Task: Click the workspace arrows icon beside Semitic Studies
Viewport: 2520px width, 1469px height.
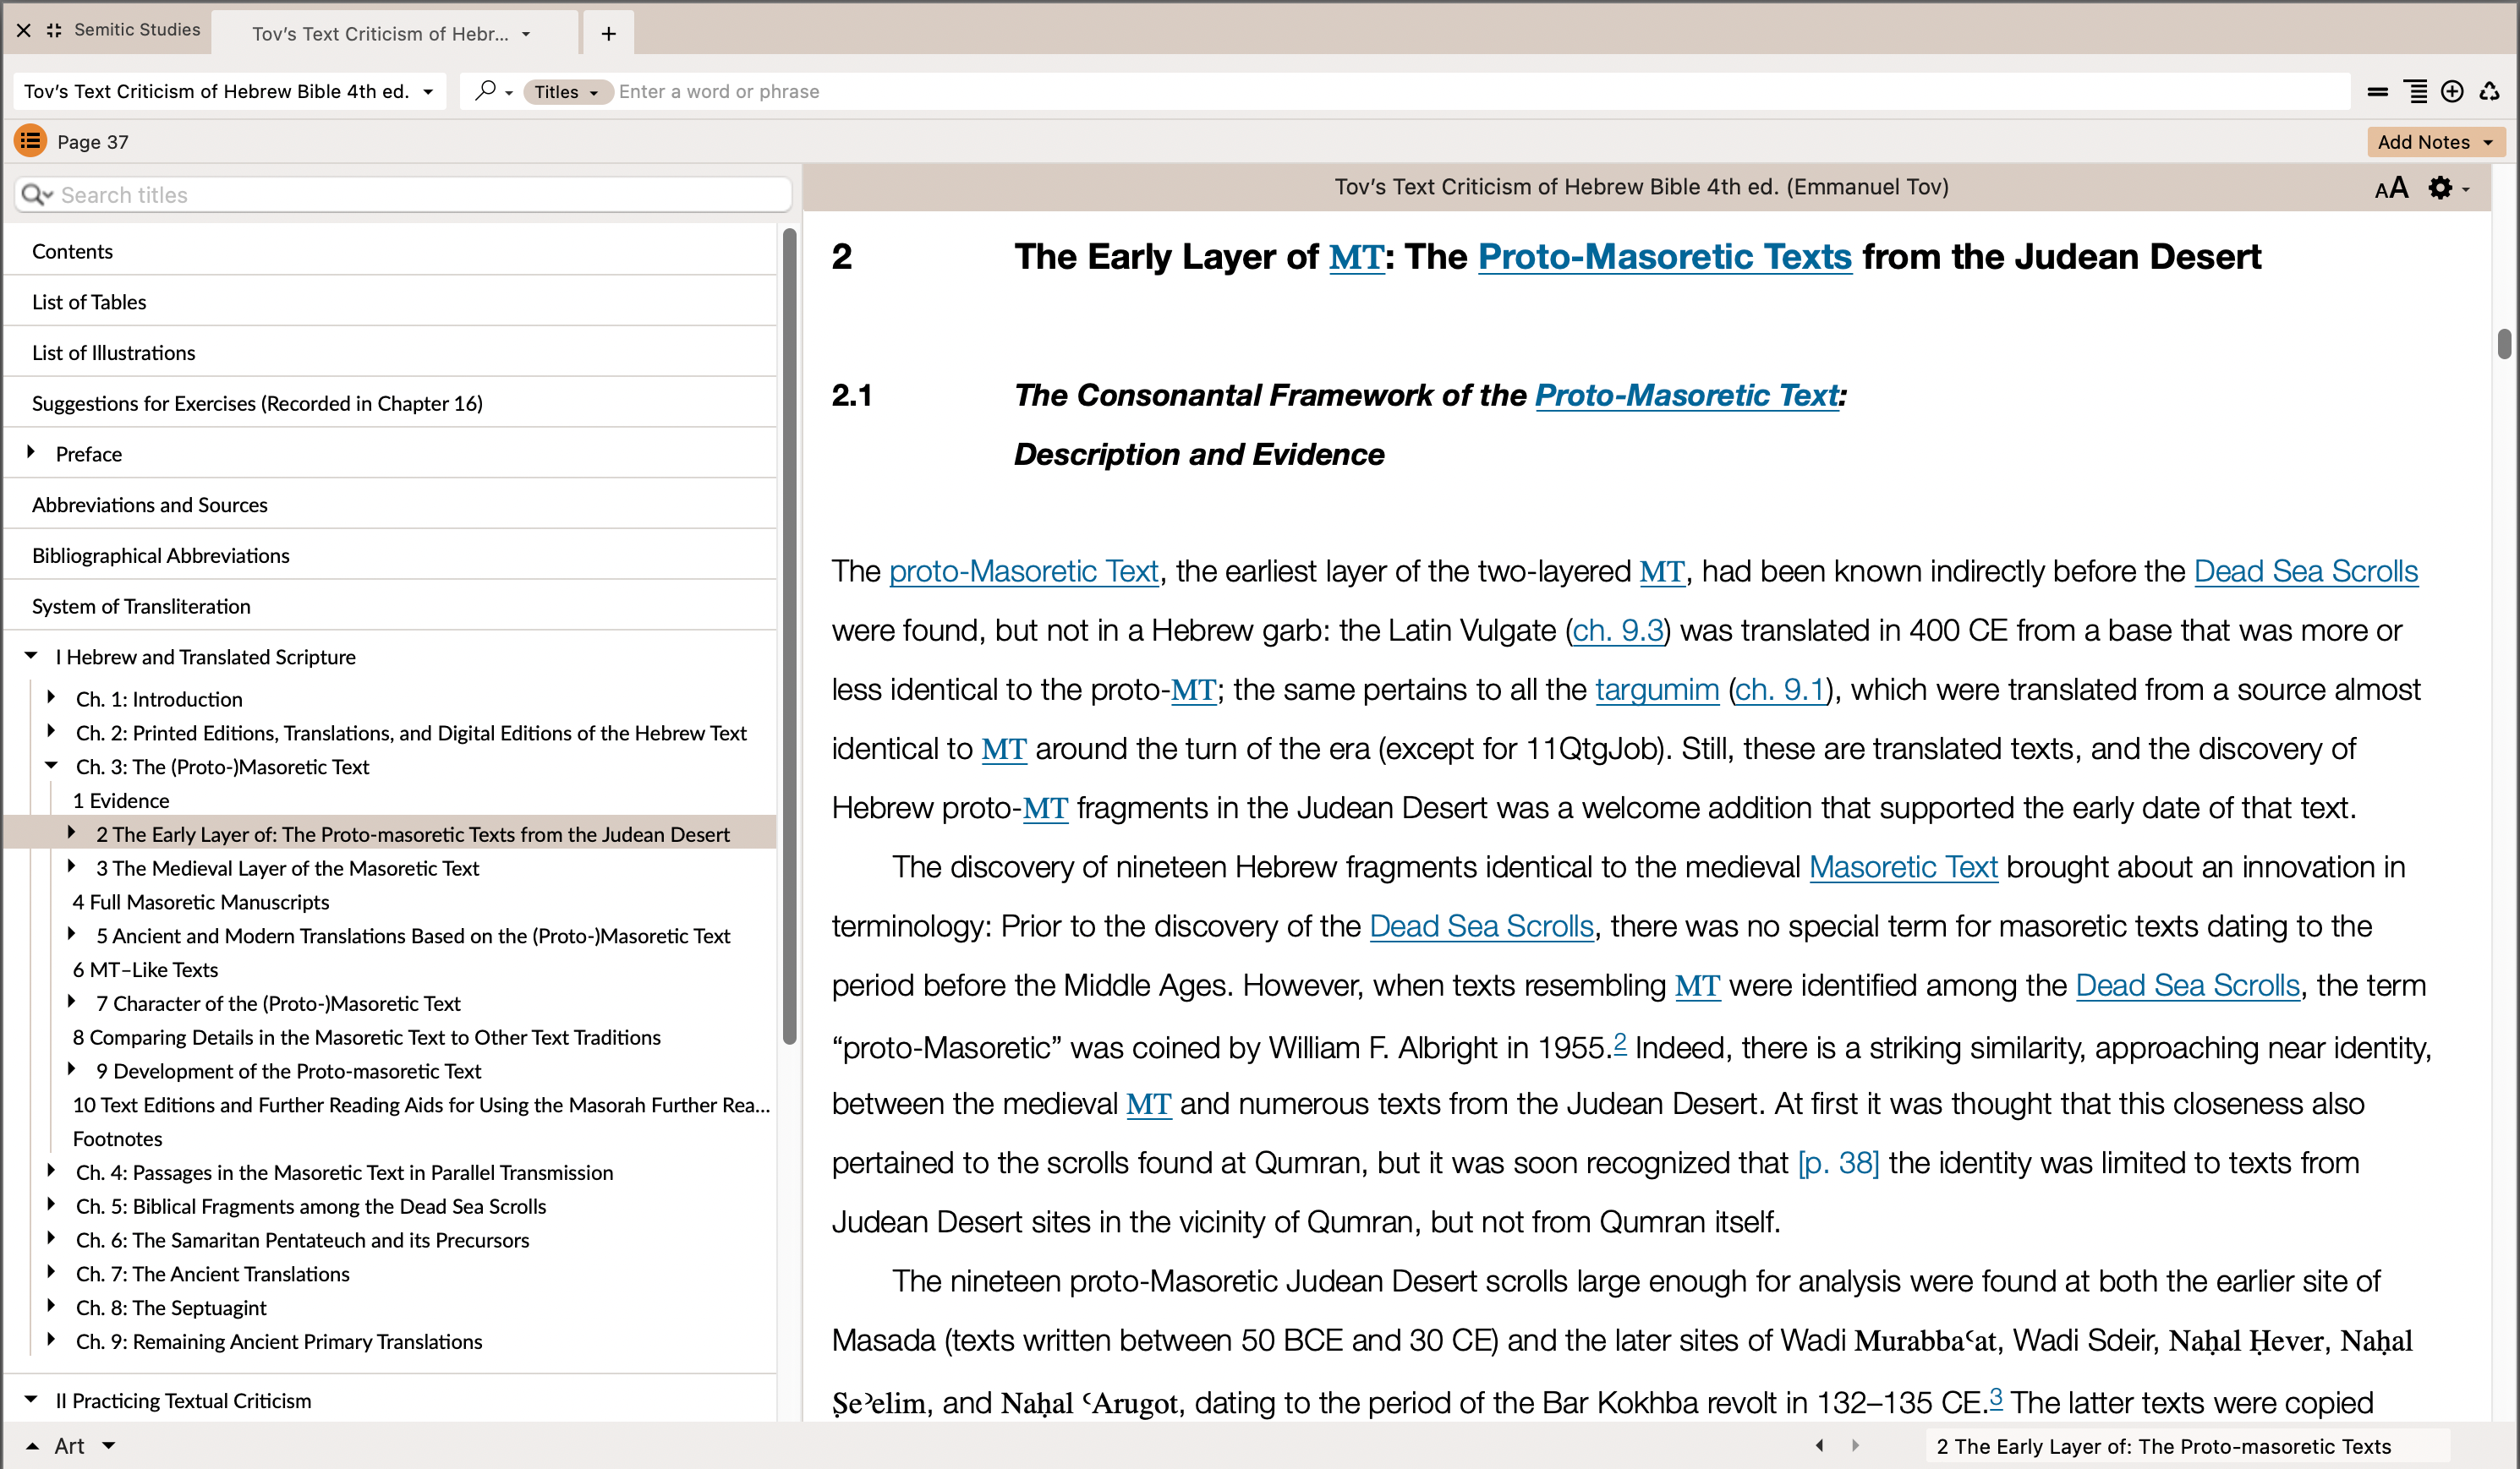Action: point(54,30)
